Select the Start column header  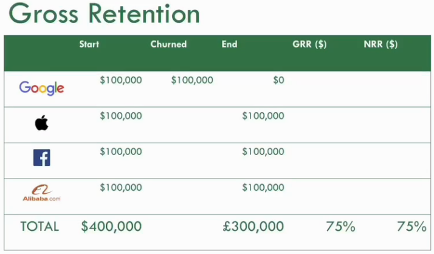coord(89,44)
